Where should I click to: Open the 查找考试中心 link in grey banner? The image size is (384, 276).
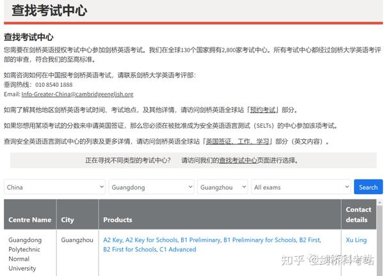[x=238, y=160]
